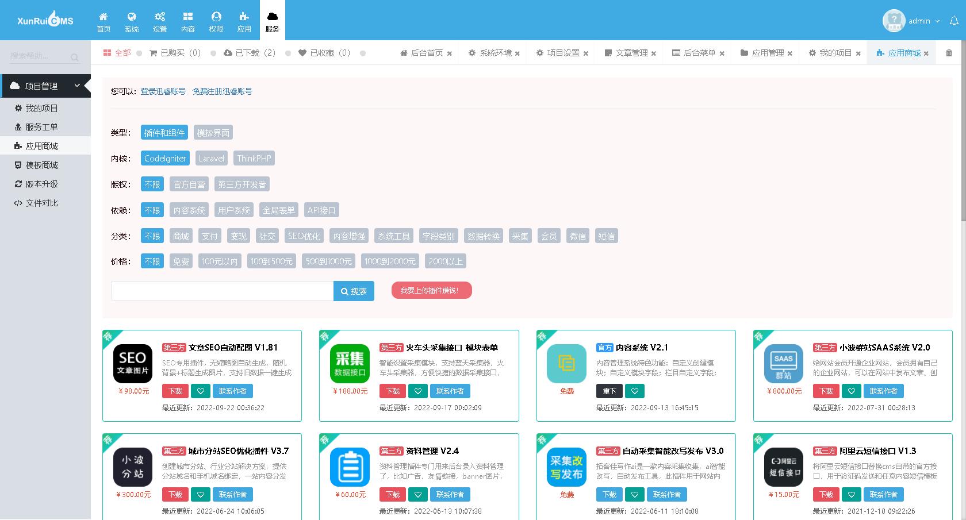This screenshot has height=520, width=966.
Task: Toggle the Laravel kernel filter
Action: 211,158
